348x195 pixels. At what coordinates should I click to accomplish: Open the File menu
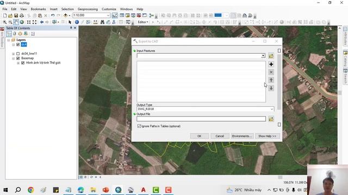click(x=5, y=9)
